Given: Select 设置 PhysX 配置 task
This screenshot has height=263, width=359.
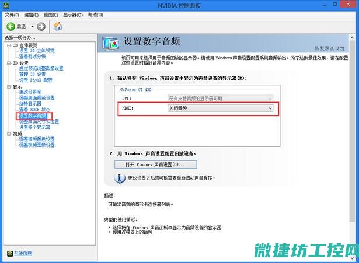Looking at the screenshot, I should click(36, 80).
